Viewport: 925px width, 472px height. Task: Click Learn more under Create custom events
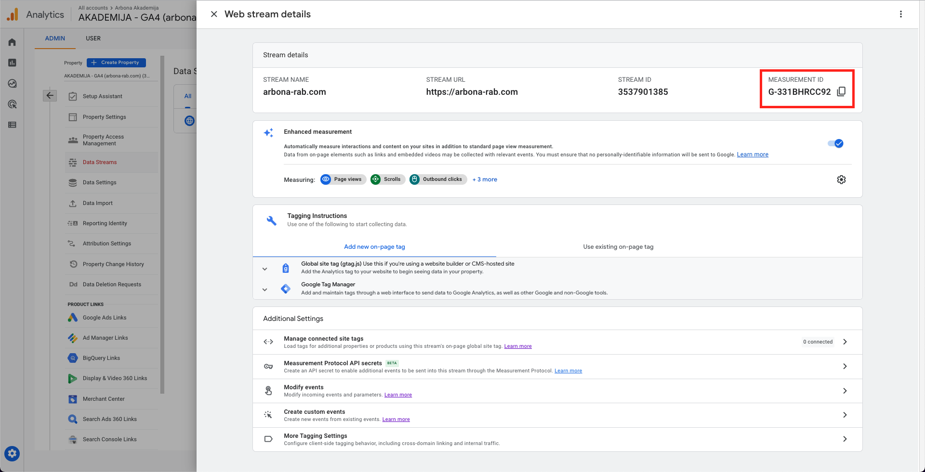pyautogui.click(x=396, y=420)
